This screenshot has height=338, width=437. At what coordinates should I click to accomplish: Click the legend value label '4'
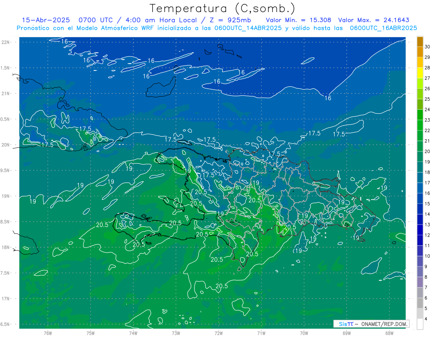point(426,319)
